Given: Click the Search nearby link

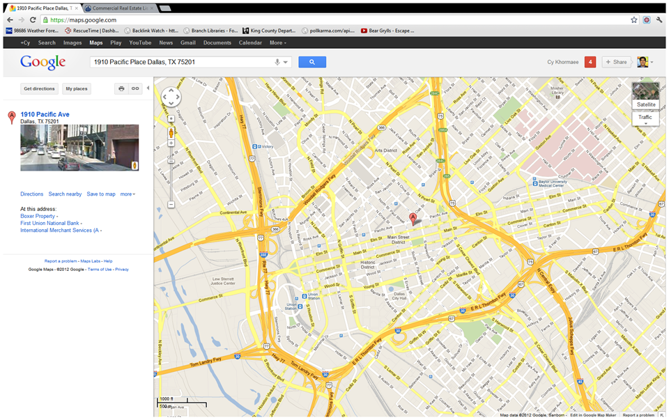Looking at the screenshot, I should click(x=65, y=194).
